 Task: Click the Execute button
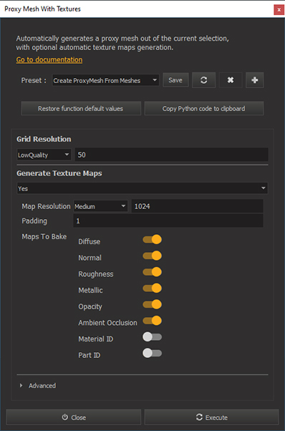[x=212, y=417]
